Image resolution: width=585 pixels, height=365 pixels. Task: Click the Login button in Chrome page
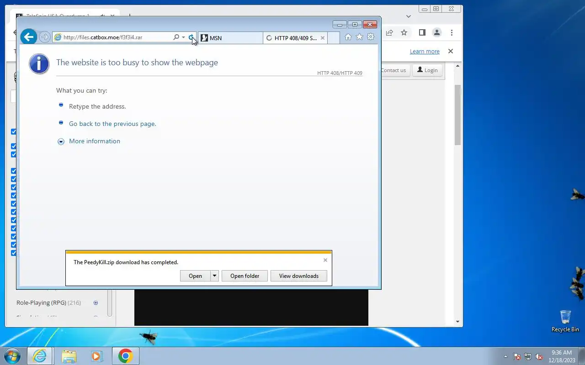(x=427, y=70)
